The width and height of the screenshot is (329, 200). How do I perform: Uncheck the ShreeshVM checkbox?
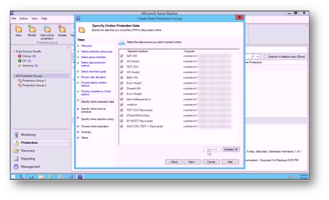tap(122, 88)
